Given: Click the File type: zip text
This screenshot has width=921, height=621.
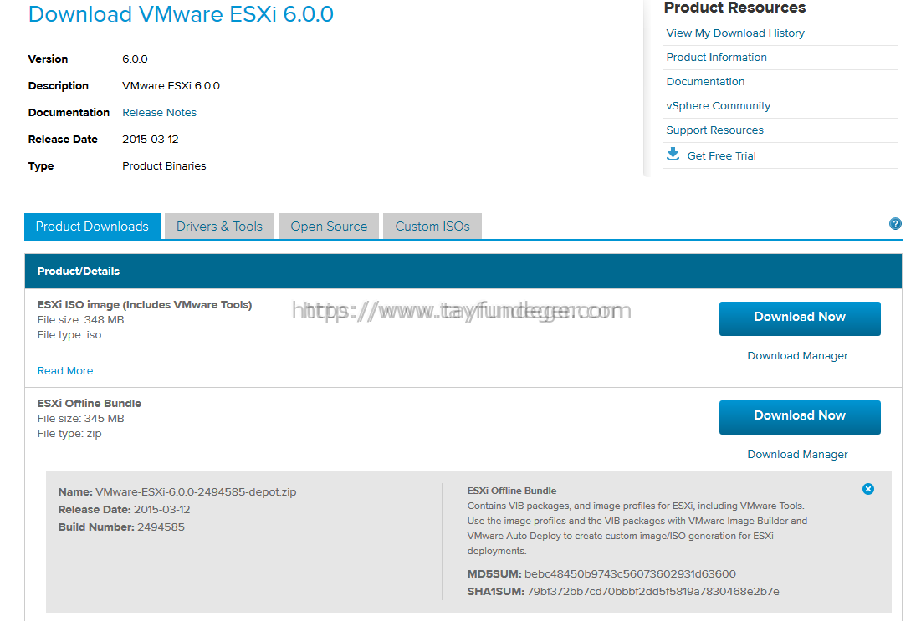Looking at the screenshot, I should pyautogui.click(x=69, y=434).
